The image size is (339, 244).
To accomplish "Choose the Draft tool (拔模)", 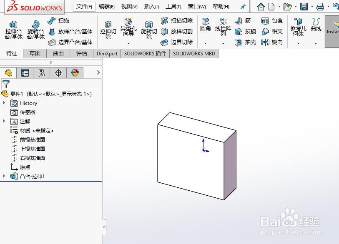I will tap(245, 32).
